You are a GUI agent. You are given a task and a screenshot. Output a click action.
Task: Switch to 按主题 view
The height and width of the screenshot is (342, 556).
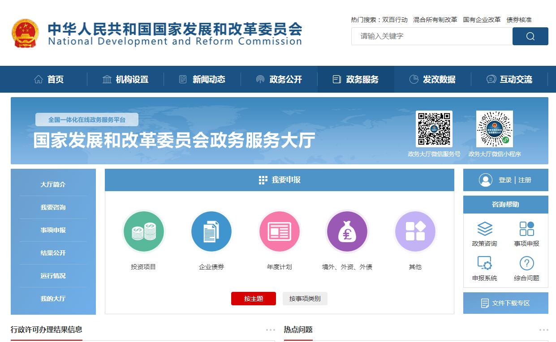pos(254,299)
